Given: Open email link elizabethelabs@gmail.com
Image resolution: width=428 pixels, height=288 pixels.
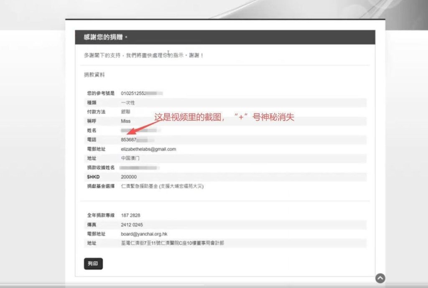Looking at the screenshot, I should [148, 149].
